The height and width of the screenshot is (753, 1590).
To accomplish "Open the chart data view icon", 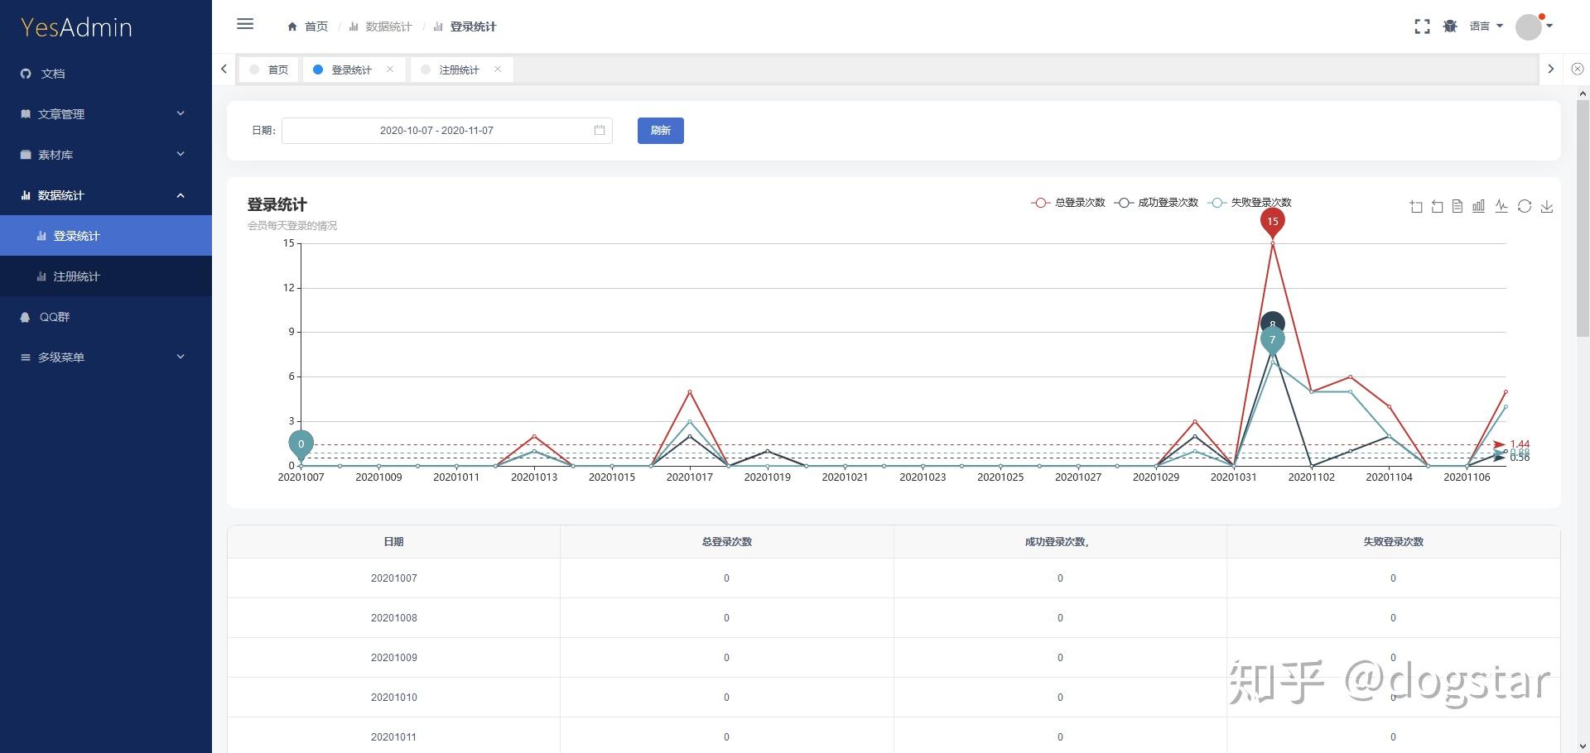I will point(1457,206).
